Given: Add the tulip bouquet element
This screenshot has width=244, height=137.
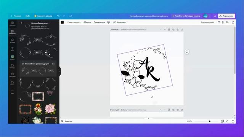Looking at the screenshot, I should (38, 109).
